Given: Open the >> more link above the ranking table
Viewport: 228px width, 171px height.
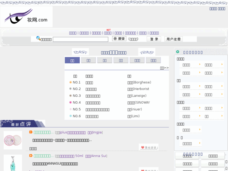Looking at the screenshot, I should pyautogui.click(x=164, y=68).
